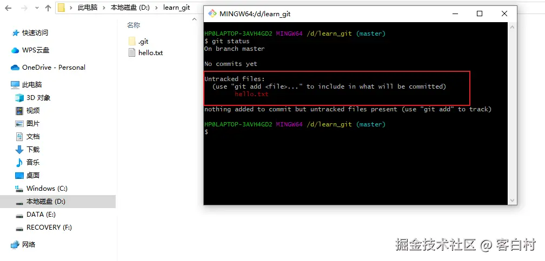Click the back arrow in File Explorer
This screenshot has height=261, width=545.
pyautogui.click(x=8, y=8)
